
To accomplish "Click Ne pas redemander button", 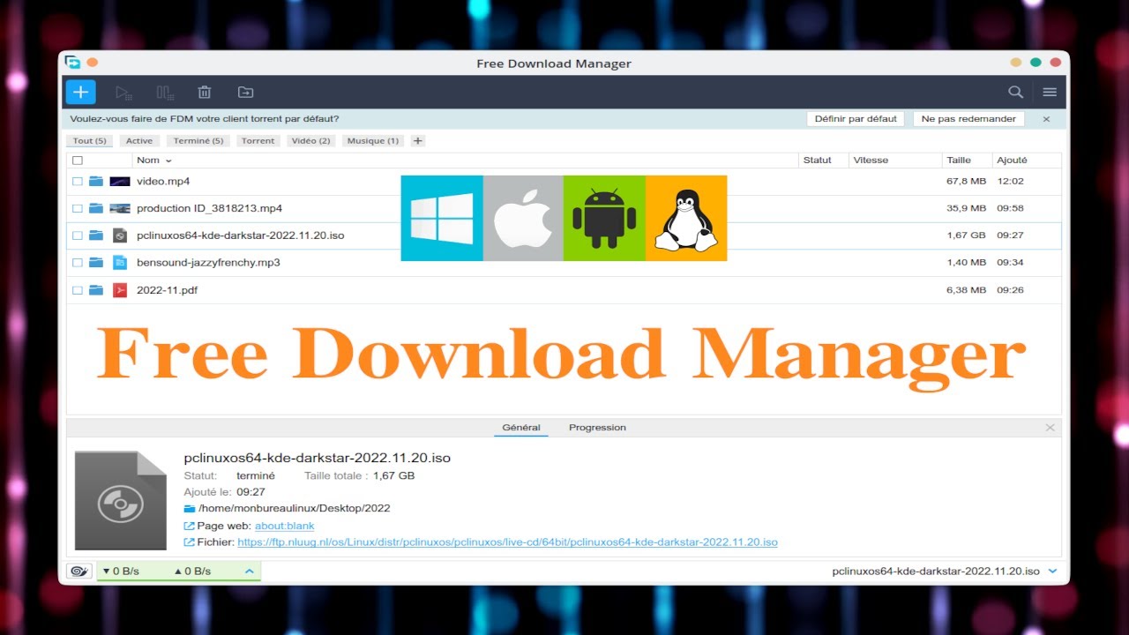I will 968,119.
